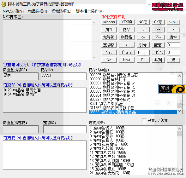Image resolution: width=186 pixels, height=178 pixels.
Task: Click the 物品格 button
Action: pyautogui.click(x=127, y=37)
